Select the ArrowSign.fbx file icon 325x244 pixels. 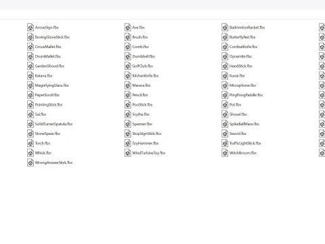(30, 27)
